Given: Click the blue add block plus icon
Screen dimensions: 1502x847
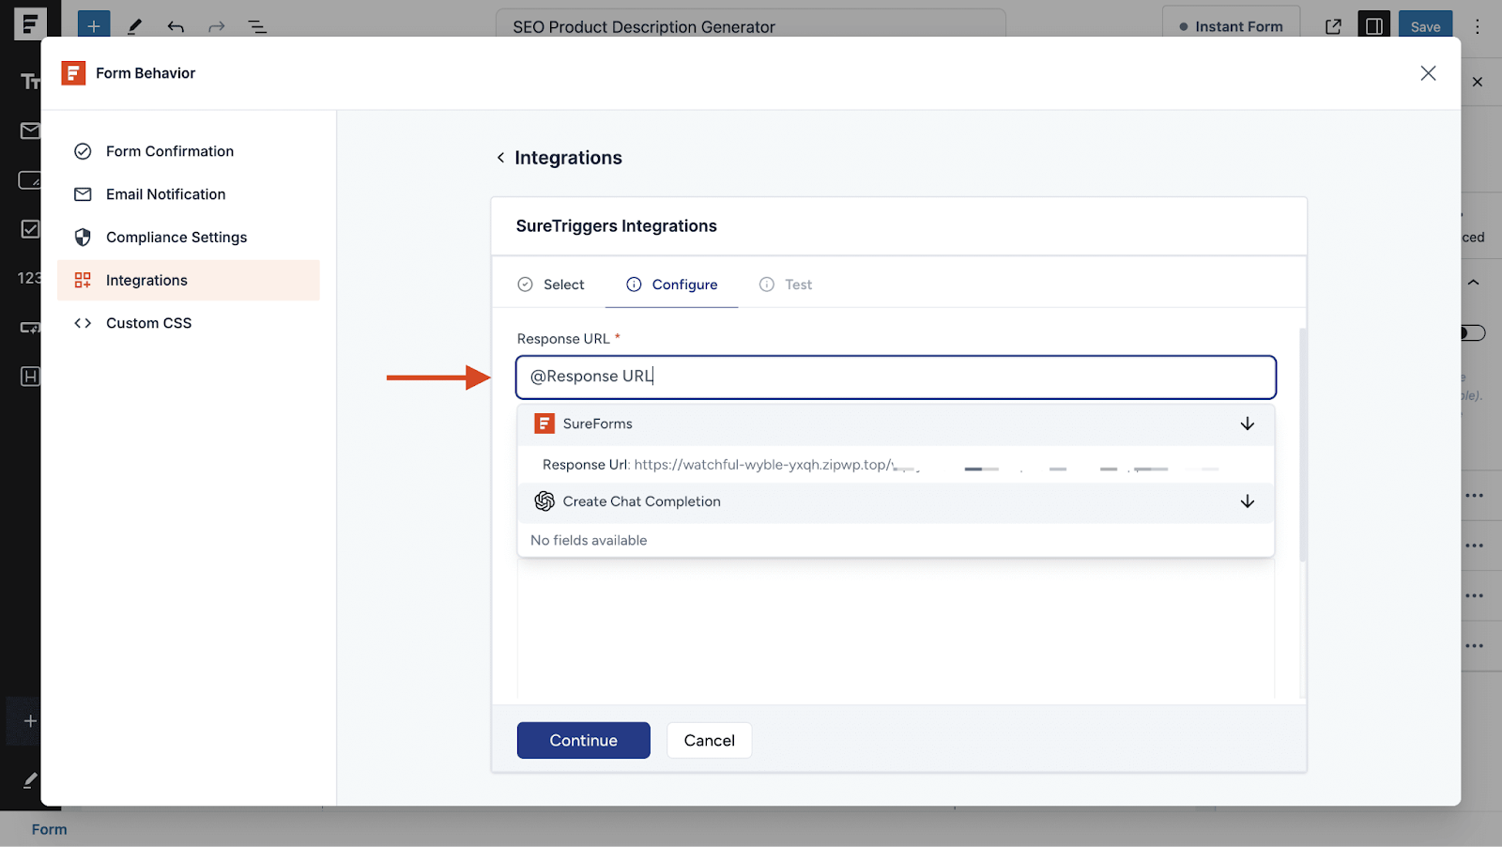Looking at the screenshot, I should click(93, 25).
